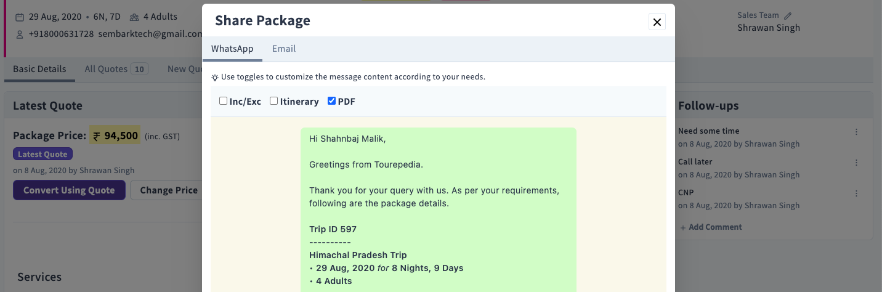Edit Sales Team with pencil icon
Viewport: 882px width, 292px height.
788,15
